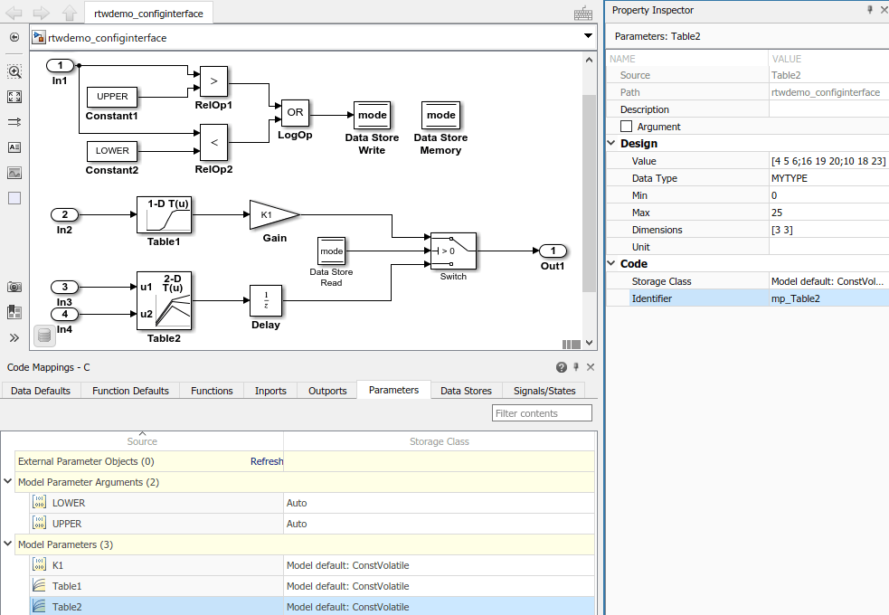Collapse the Design section in Property Inspector

click(612, 143)
